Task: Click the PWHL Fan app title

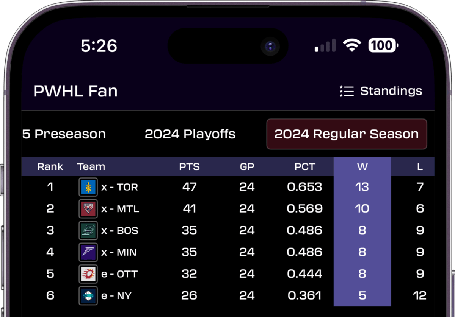Action: pos(75,91)
